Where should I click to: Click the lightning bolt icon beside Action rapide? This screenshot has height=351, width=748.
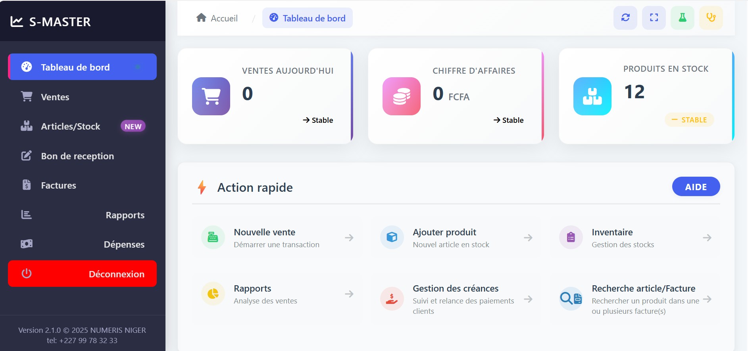click(x=202, y=187)
